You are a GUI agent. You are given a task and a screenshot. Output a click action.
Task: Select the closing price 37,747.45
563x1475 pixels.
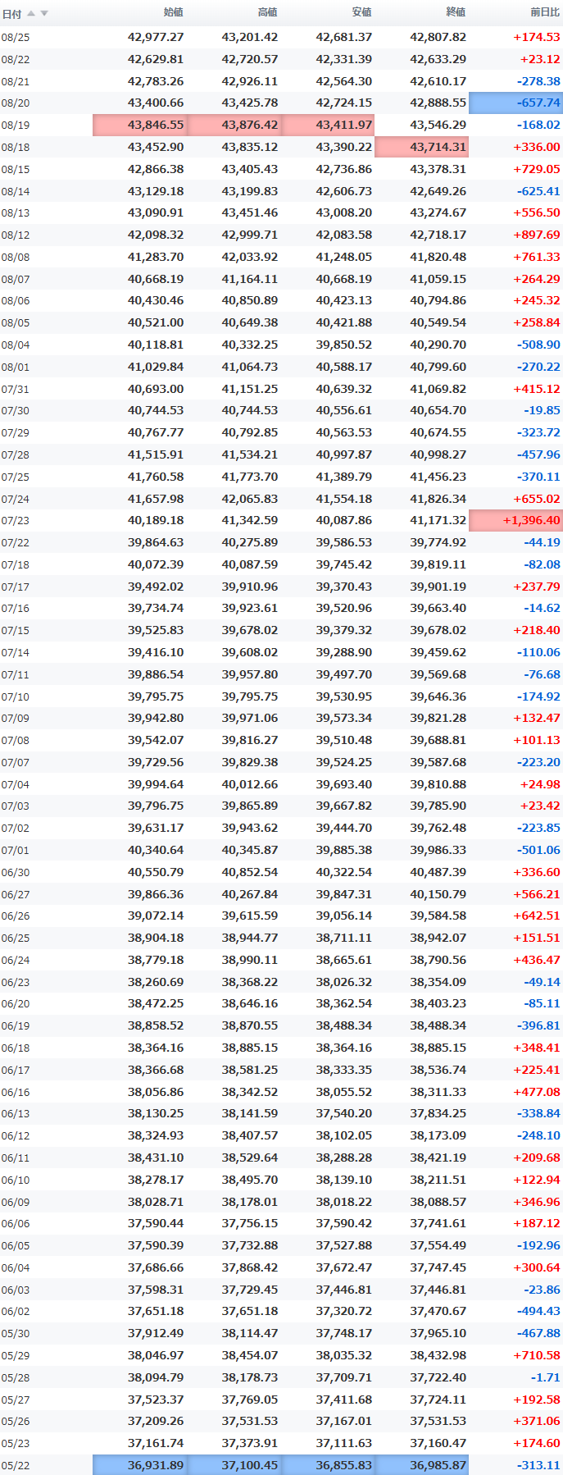[x=438, y=1267]
